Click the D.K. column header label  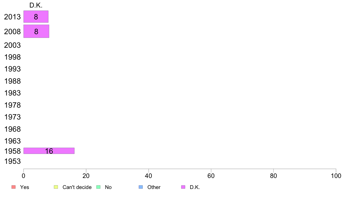click(x=36, y=5)
